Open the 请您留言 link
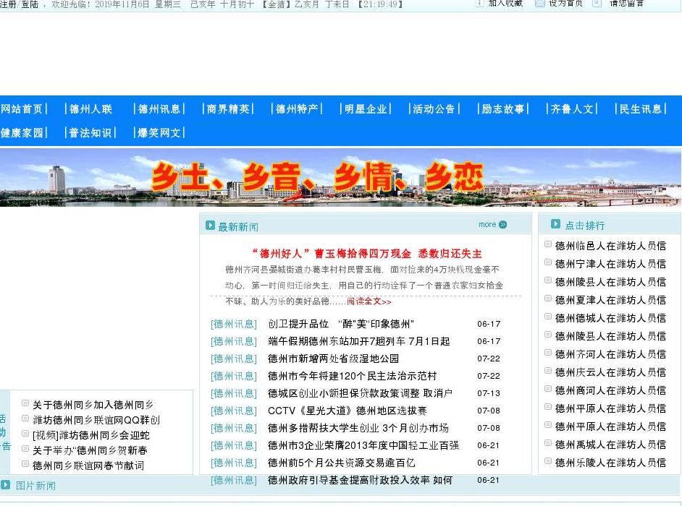682x506 pixels. coord(626,4)
